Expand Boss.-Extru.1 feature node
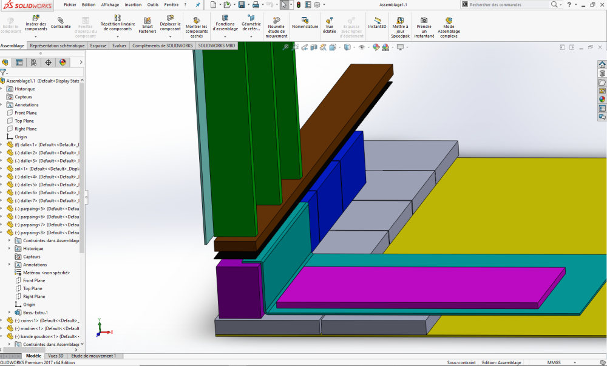Image resolution: width=607 pixels, height=366 pixels. 9,312
